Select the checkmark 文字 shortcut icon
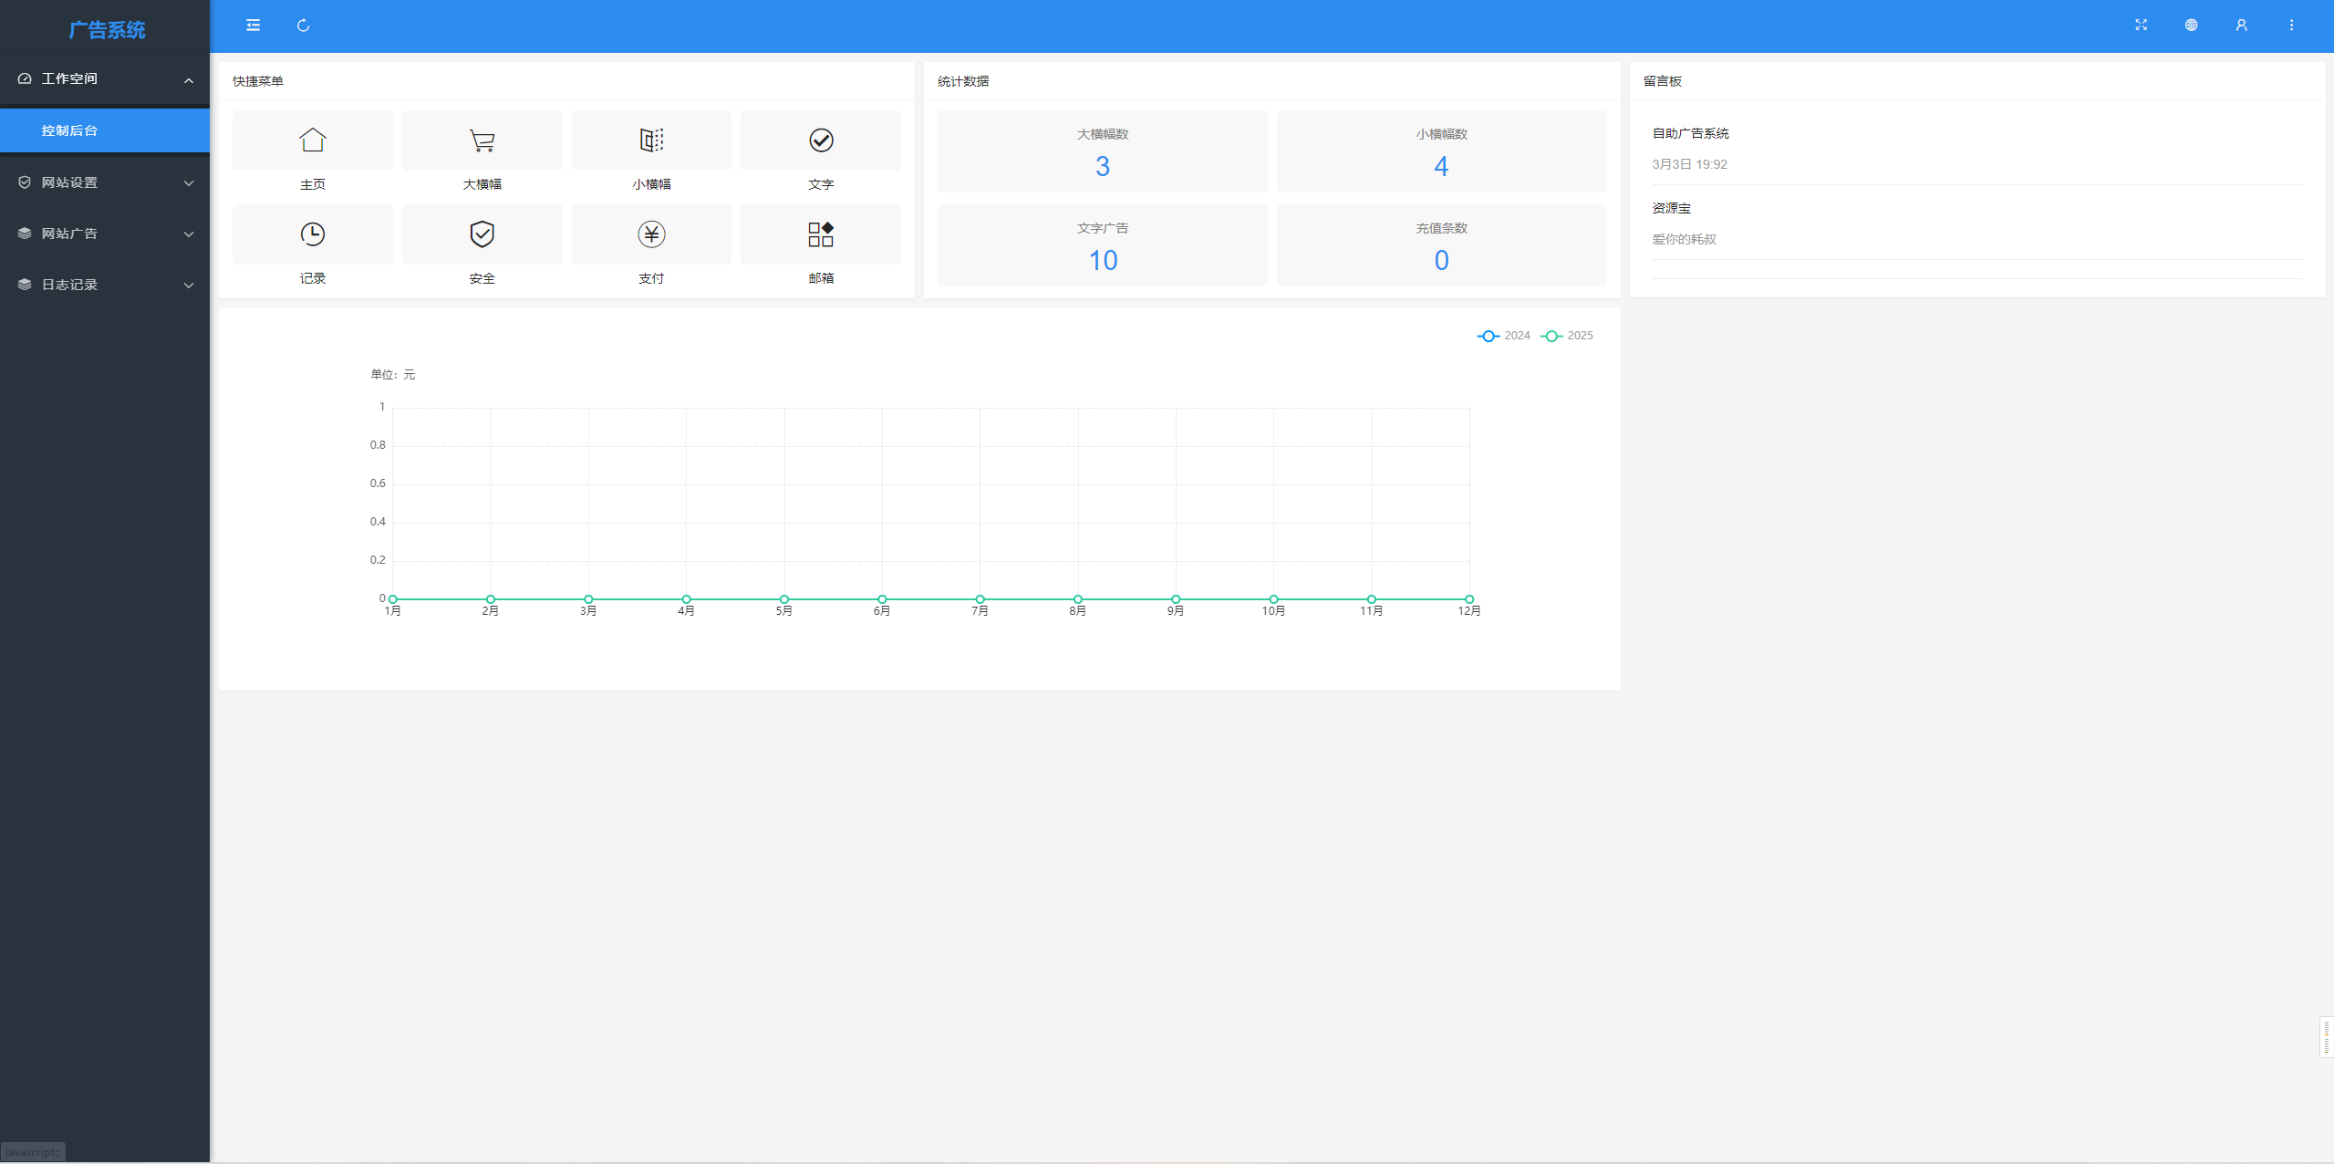Image resolution: width=2334 pixels, height=1164 pixels. tap(820, 140)
